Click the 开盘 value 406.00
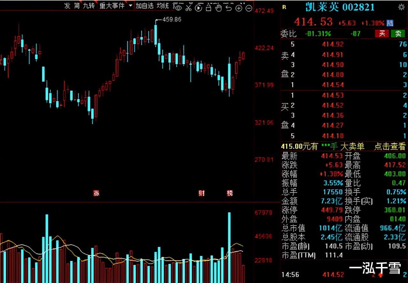The width and height of the screenshot is (408, 283). [395, 156]
